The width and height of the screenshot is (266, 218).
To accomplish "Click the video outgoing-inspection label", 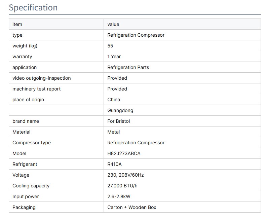I will point(42,78).
